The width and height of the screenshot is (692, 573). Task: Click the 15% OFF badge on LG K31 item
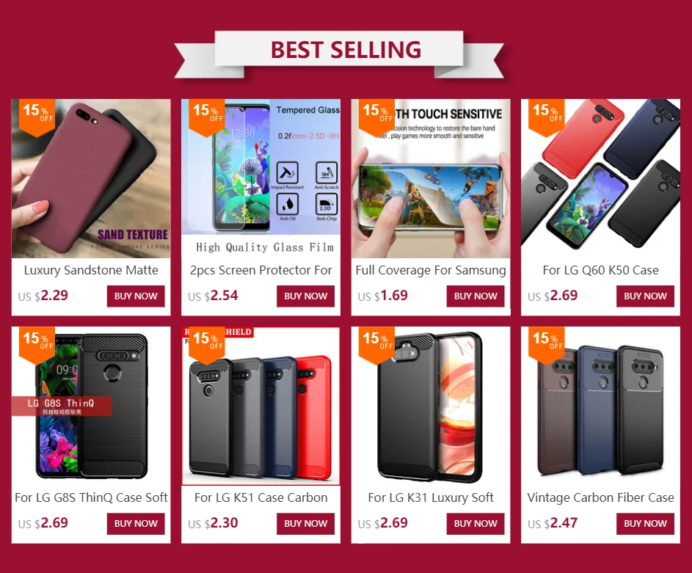375,344
